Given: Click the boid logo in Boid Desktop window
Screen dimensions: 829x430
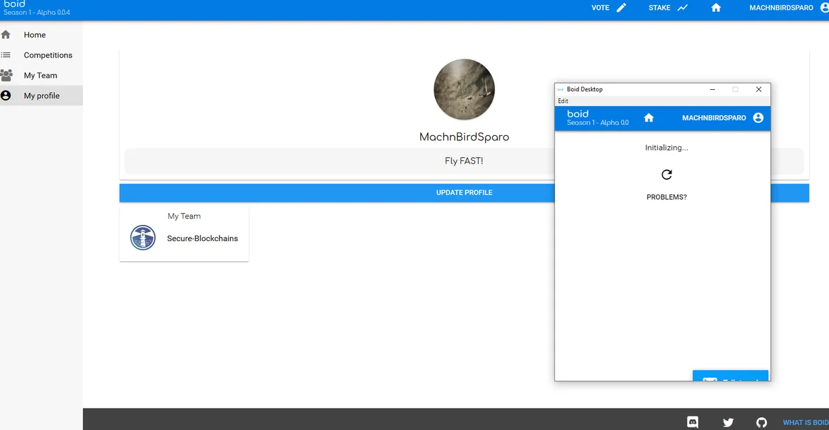Looking at the screenshot, I should coord(578,114).
